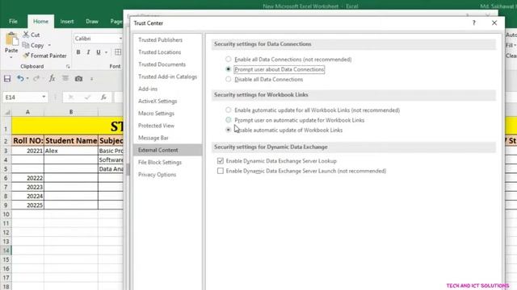Toggle Italic formatting
Image resolution: width=517 pixels, height=290 pixels.
[88, 52]
